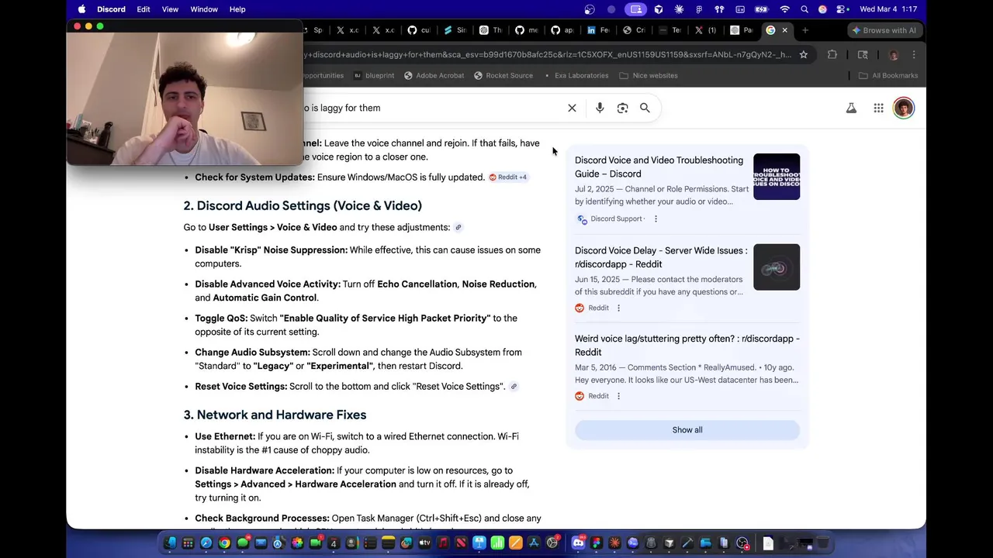
Task: Open Window menu in menu bar
Action: click(x=204, y=9)
